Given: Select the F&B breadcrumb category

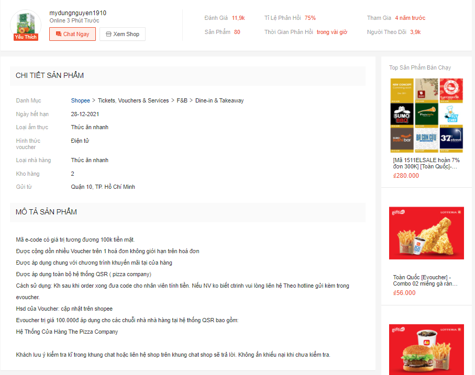Looking at the screenshot, I should (x=182, y=100).
